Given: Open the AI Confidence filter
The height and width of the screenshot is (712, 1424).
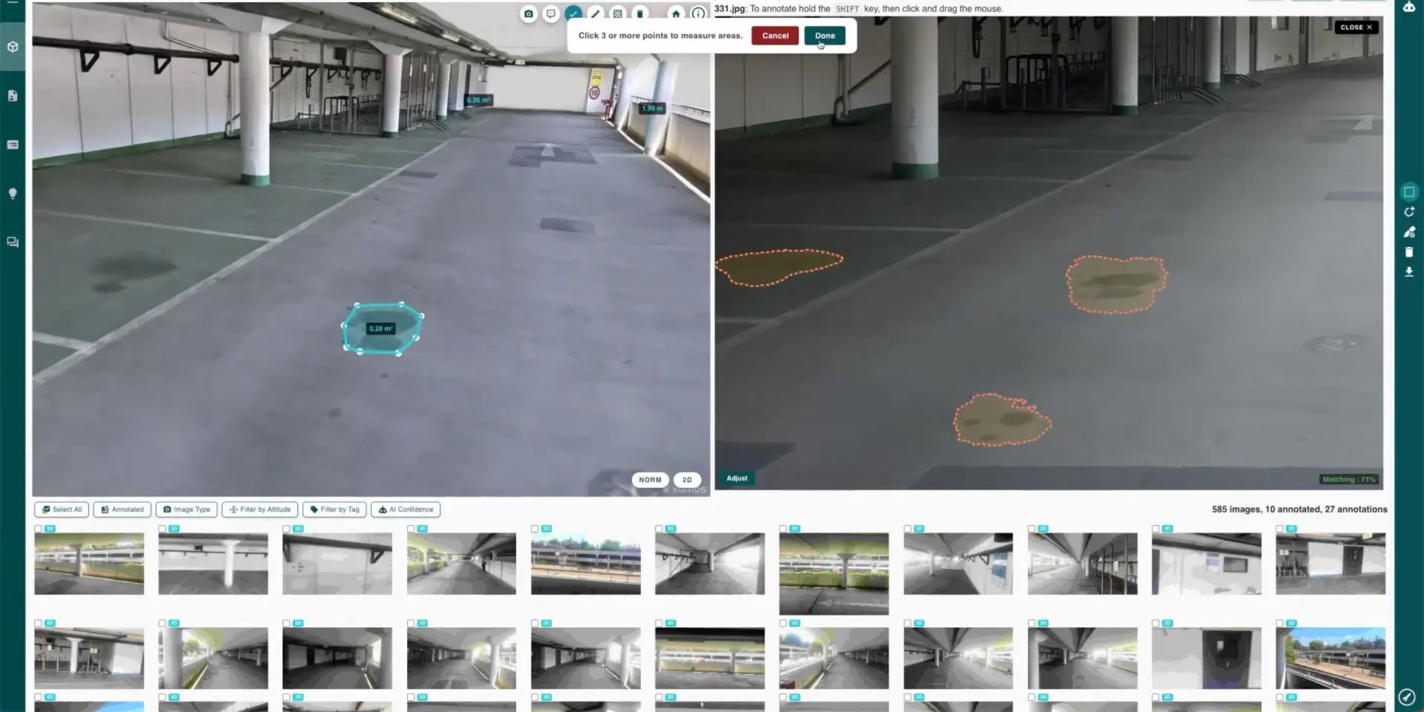Looking at the screenshot, I should coord(406,510).
